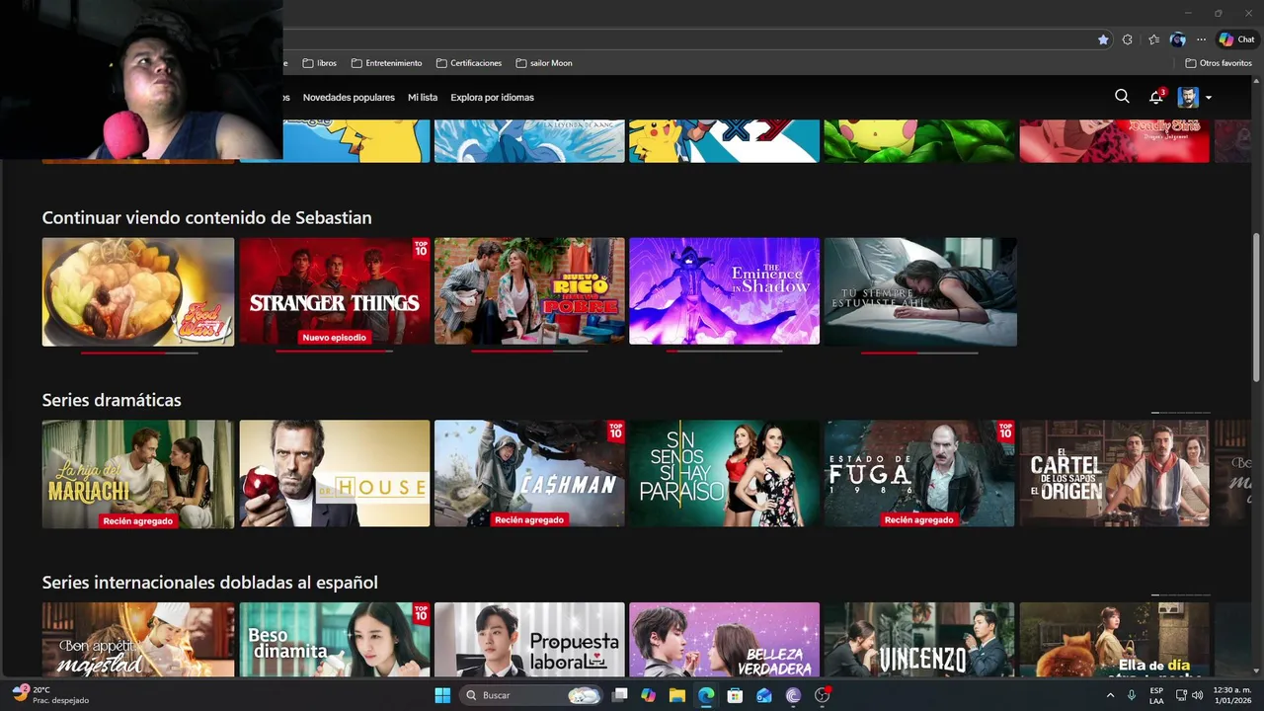The image size is (1264, 711).
Task: Open Belleza verdadera card
Action: [724, 640]
